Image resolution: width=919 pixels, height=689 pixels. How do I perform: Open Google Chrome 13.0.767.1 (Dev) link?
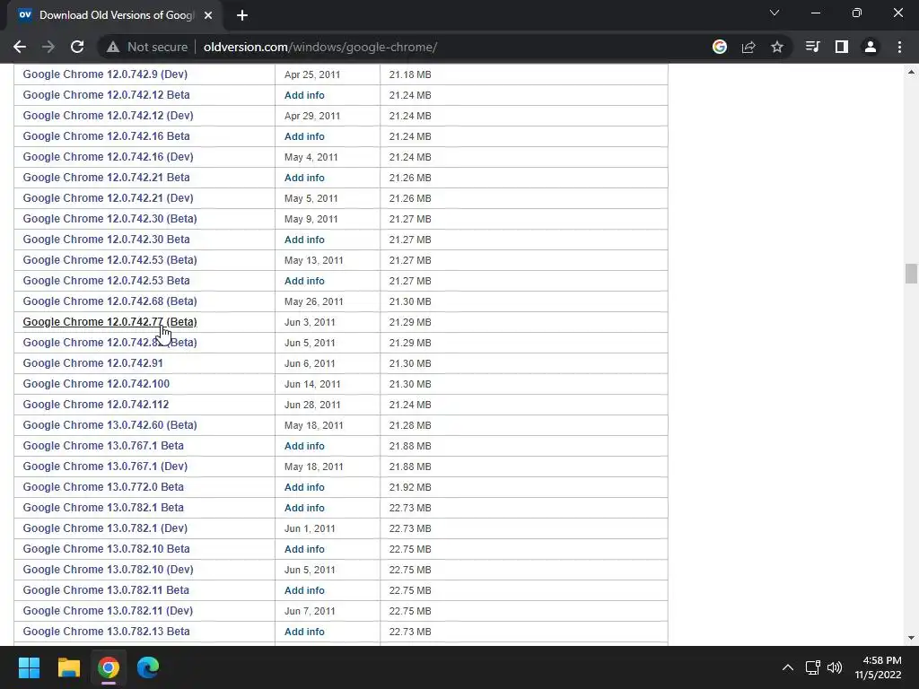[105, 467]
